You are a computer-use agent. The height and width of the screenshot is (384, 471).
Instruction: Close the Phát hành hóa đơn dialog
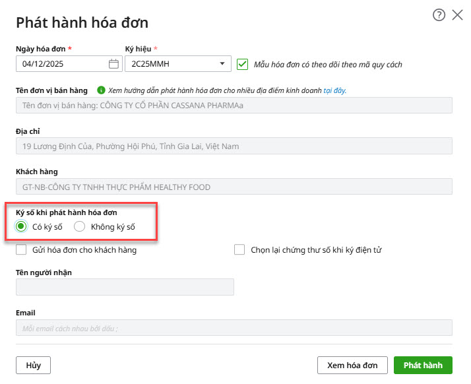click(457, 15)
